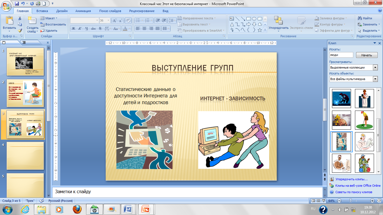Select the isosceles triangle shape
The width and height of the screenshot is (383, 215).
click(232, 24)
